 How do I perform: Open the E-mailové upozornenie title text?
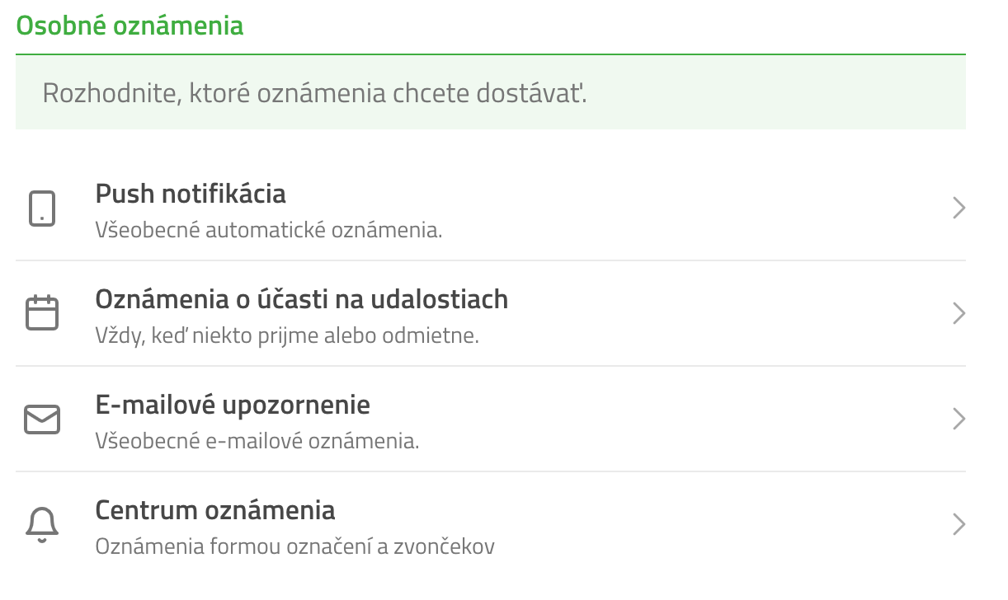[233, 405]
